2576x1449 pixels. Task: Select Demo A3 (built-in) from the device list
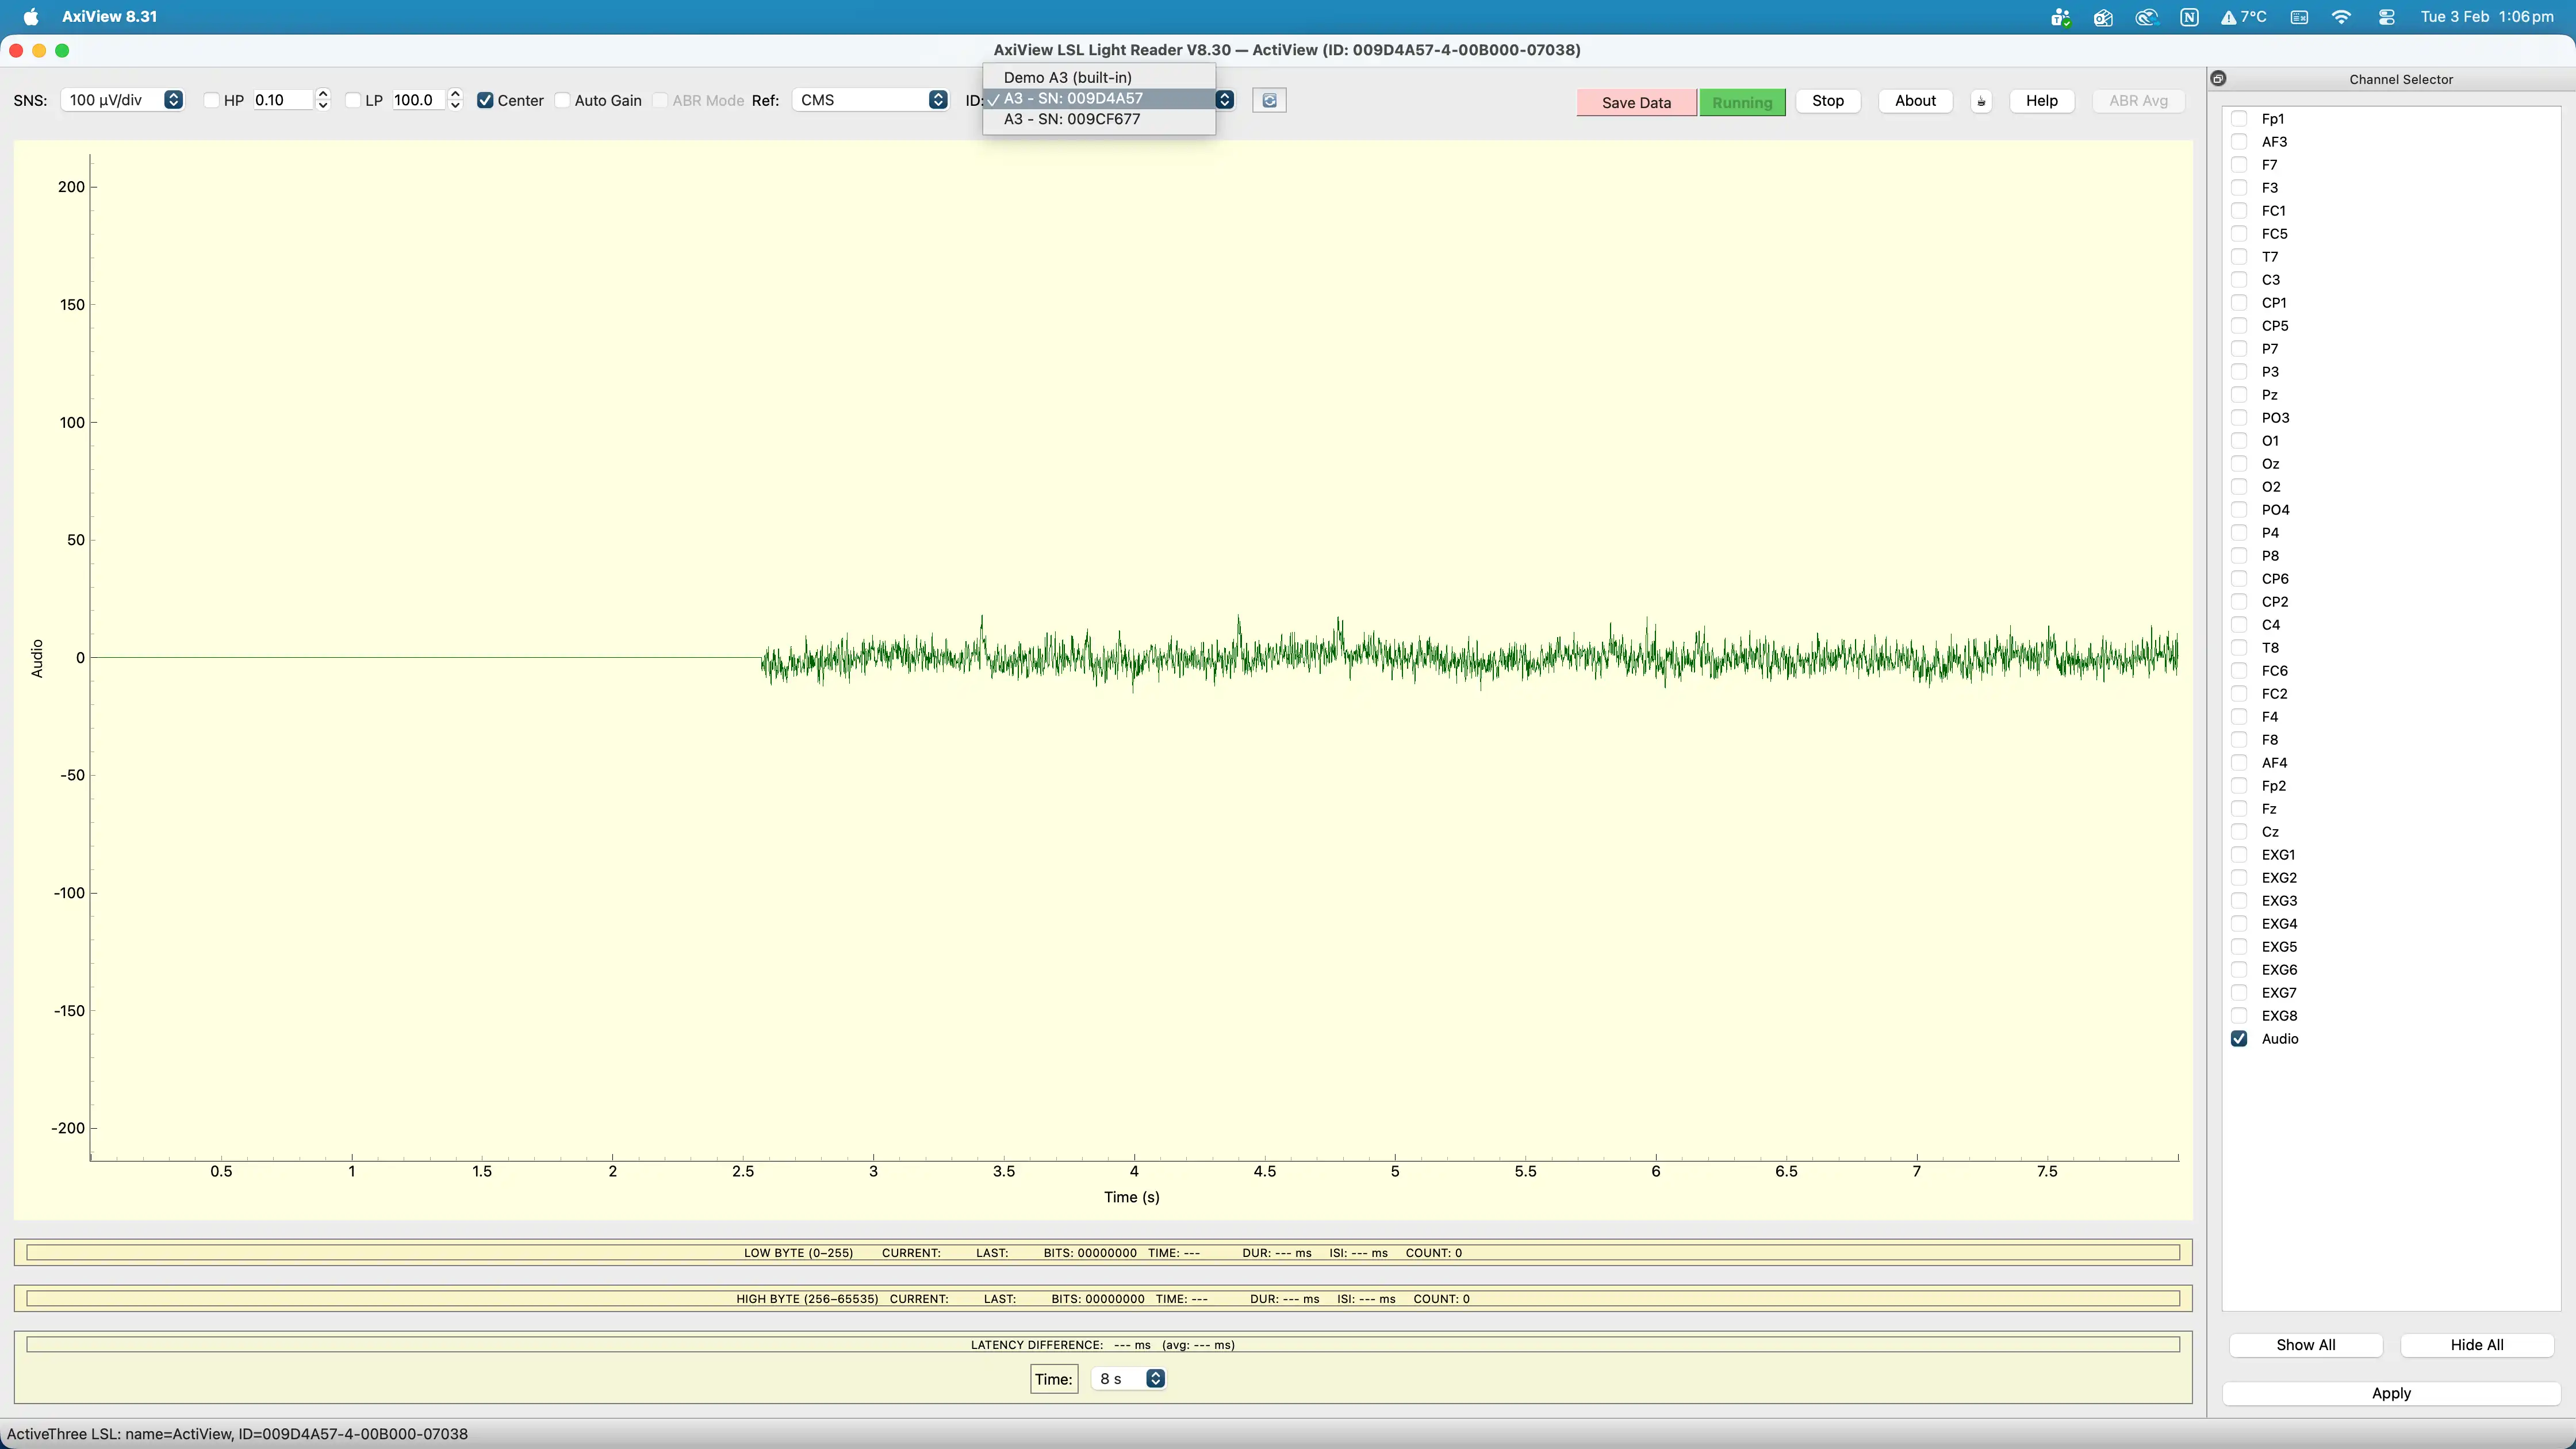pyautogui.click(x=1066, y=76)
